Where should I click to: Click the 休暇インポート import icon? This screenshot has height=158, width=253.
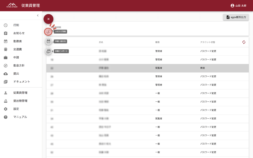click(48, 51)
